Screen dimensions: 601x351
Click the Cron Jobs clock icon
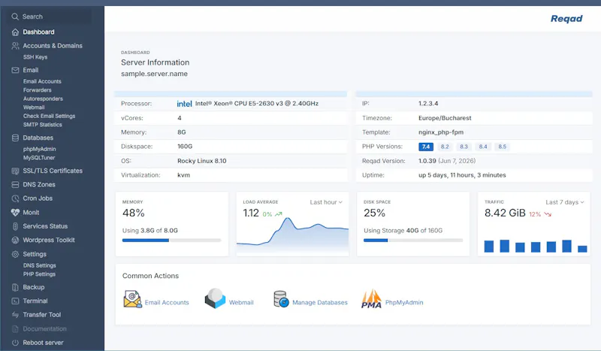(x=15, y=198)
